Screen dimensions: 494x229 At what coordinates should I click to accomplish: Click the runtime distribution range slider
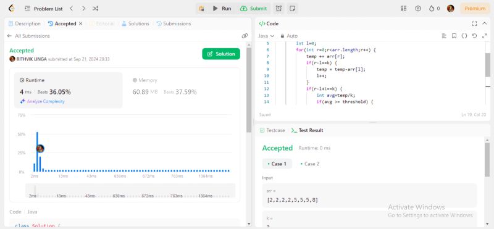130,191
